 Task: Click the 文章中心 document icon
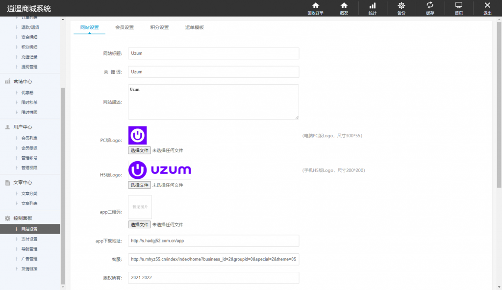7,182
